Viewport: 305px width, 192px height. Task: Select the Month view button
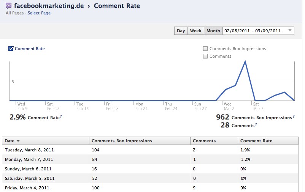coord(213,31)
